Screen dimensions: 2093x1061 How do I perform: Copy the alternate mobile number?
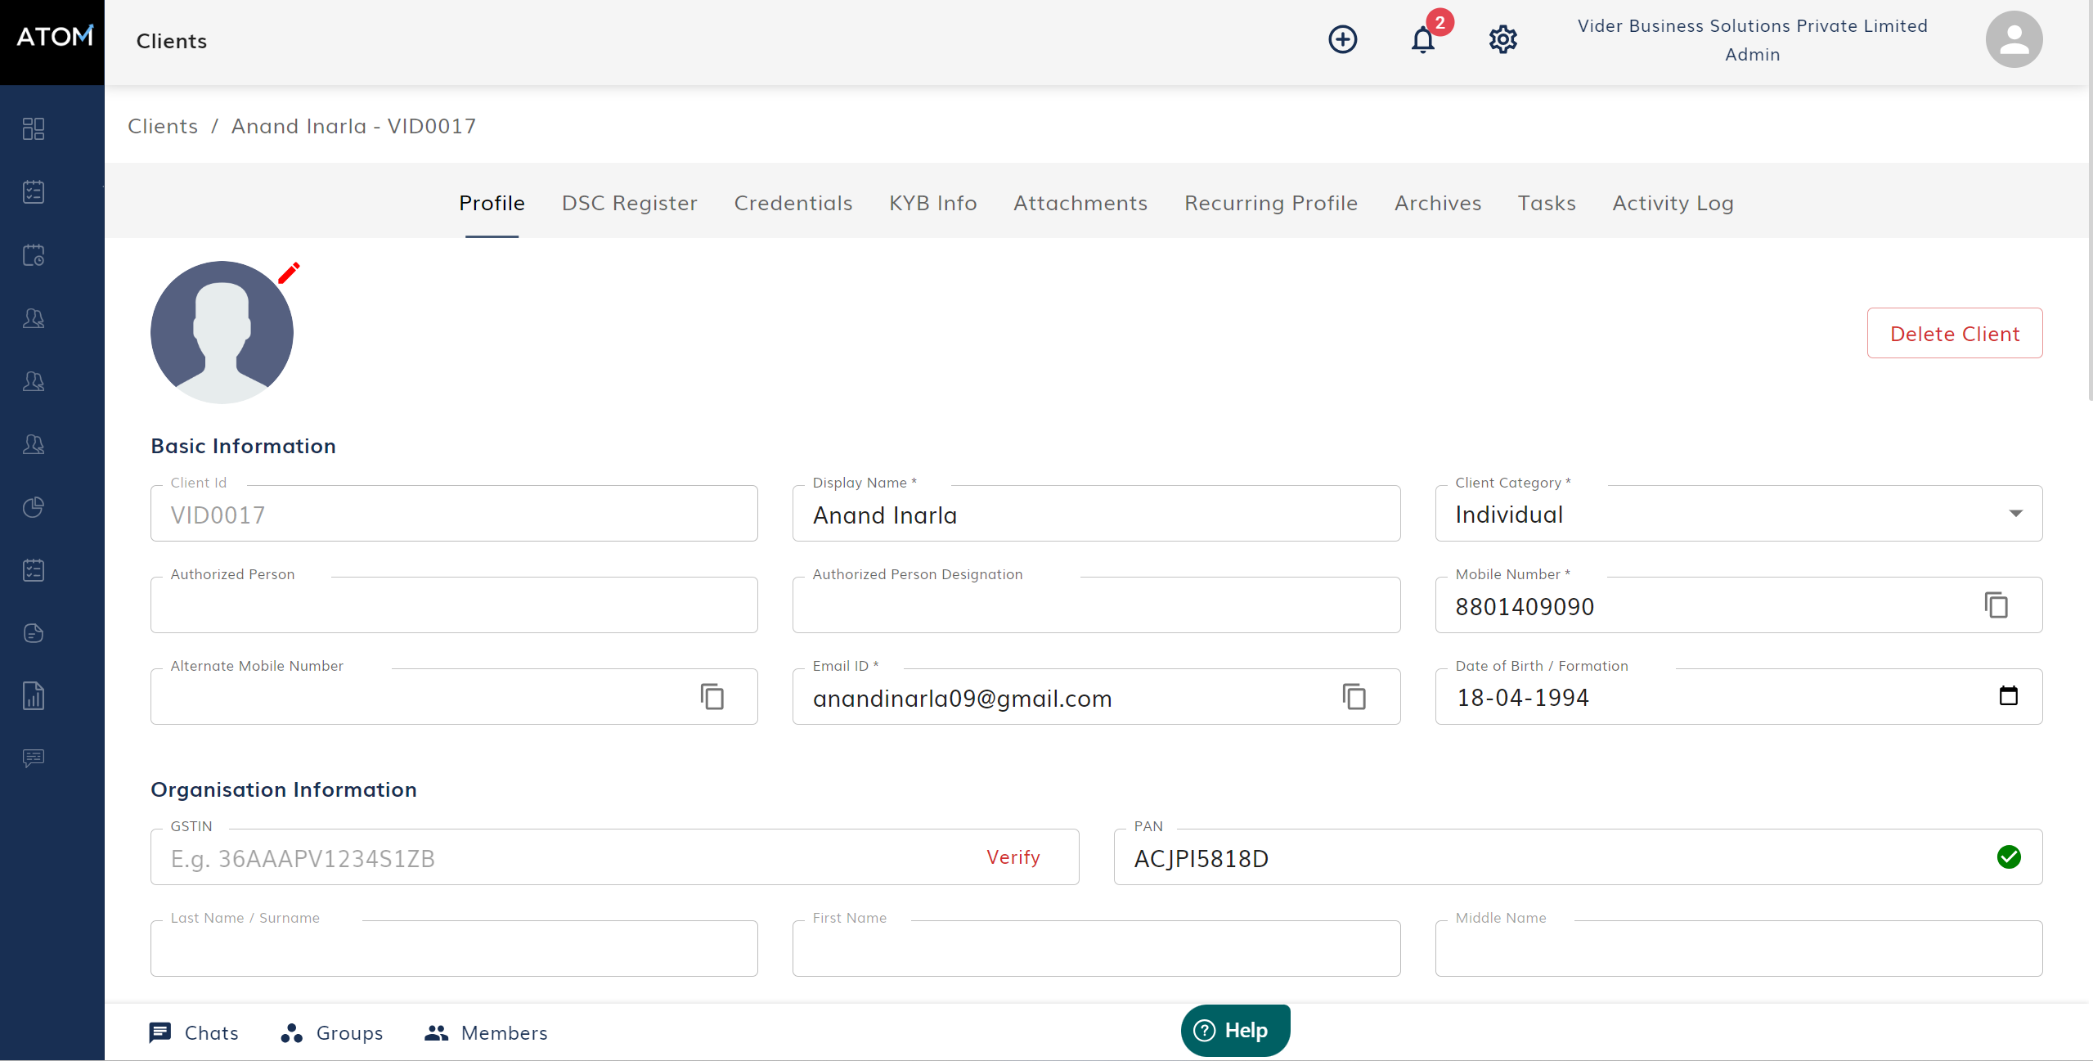[712, 697]
